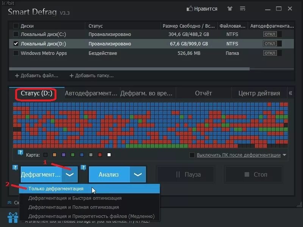Click 'Добавить папку...' link
Image resolution: width=303 pixels, height=227 pixels.
(94, 76)
